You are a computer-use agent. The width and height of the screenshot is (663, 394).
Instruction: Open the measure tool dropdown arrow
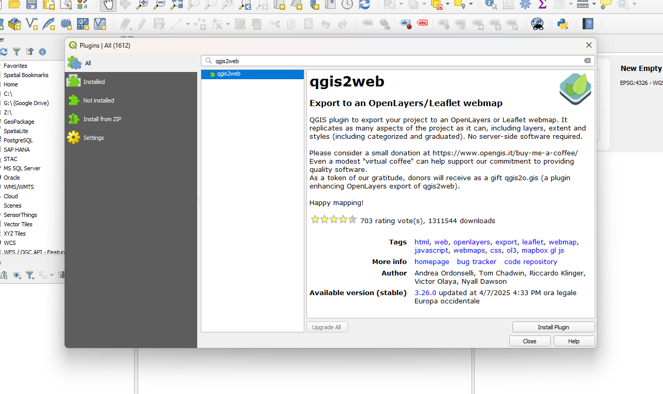coord(594,4)
